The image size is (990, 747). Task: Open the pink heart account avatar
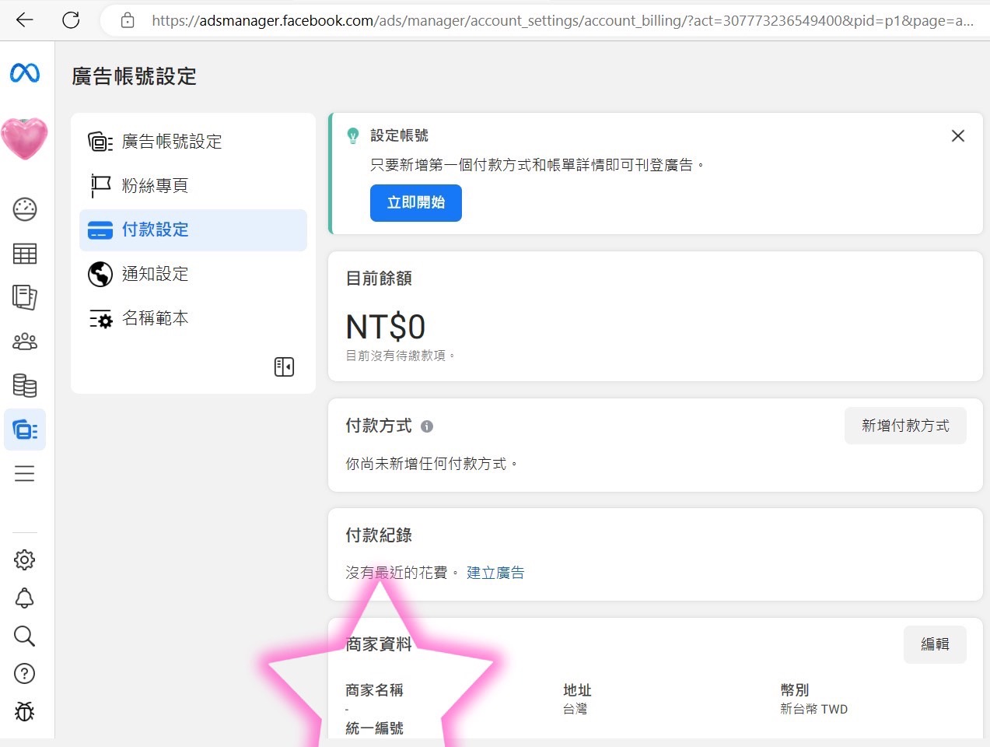point(25,139)
